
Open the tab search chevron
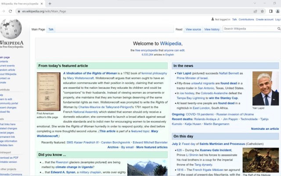pos(255,3)
